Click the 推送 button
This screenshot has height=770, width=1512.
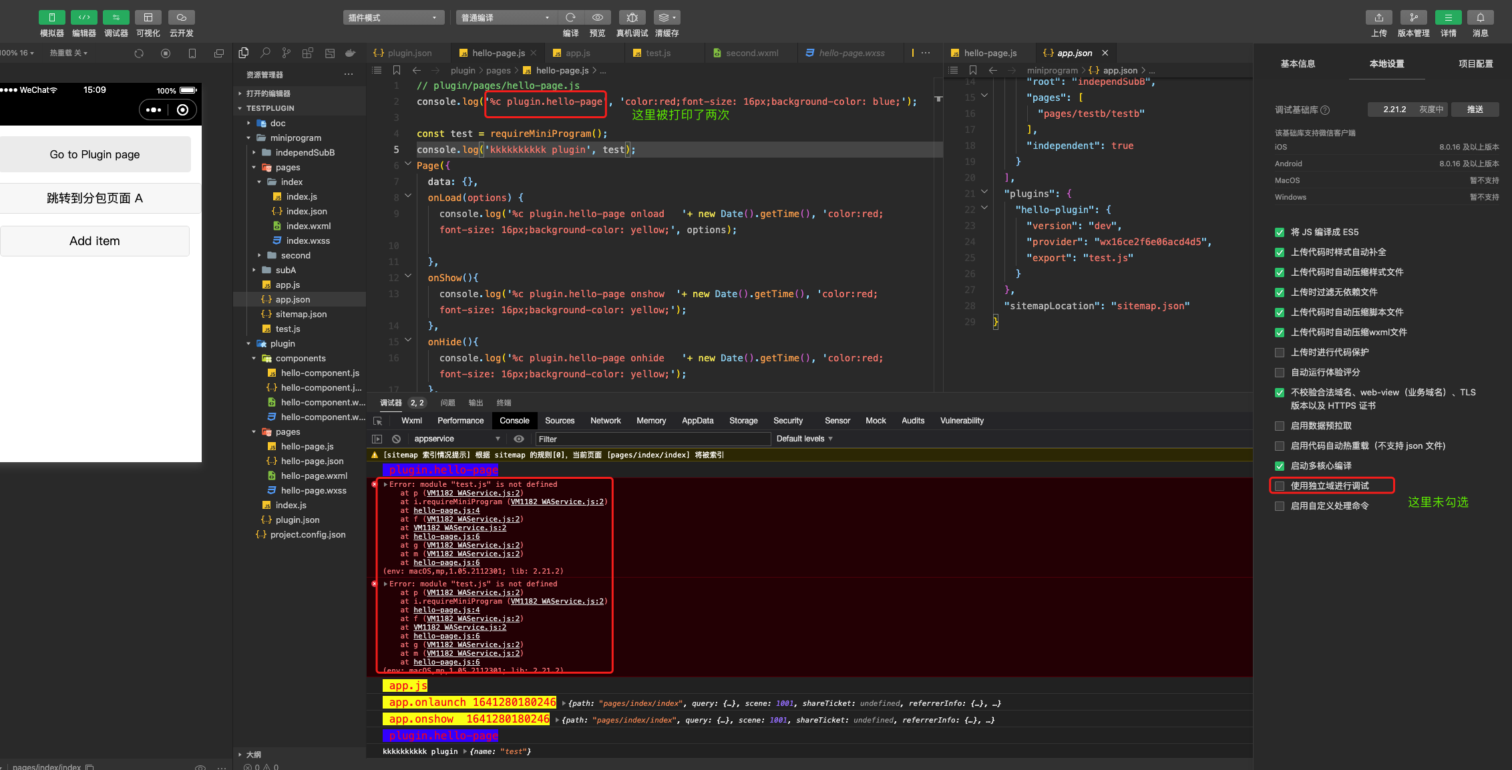point(1475,110)
